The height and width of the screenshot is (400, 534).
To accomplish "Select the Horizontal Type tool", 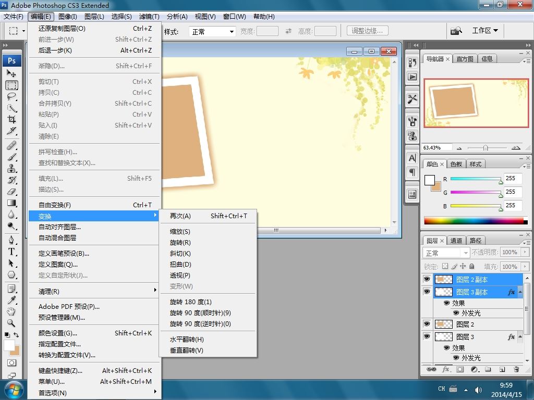I will coord(11,252).
